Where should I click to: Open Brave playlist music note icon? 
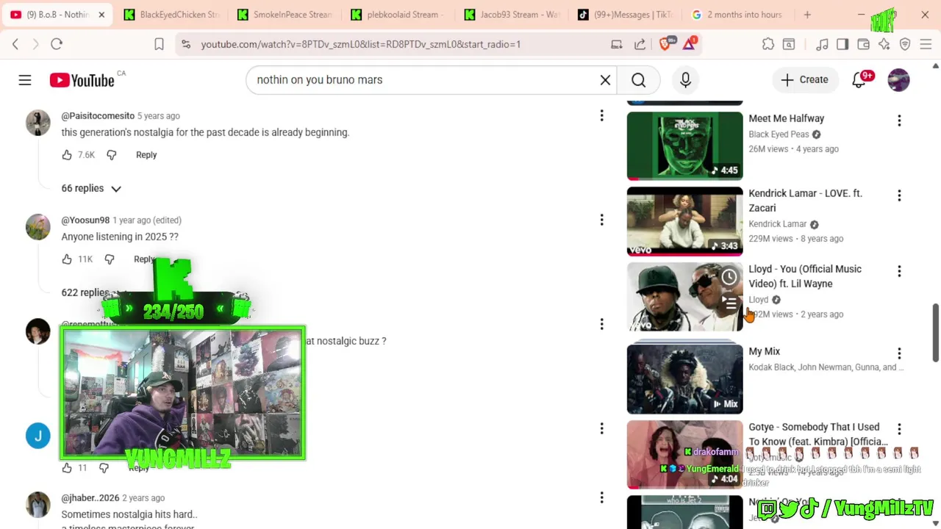(822, 44)
